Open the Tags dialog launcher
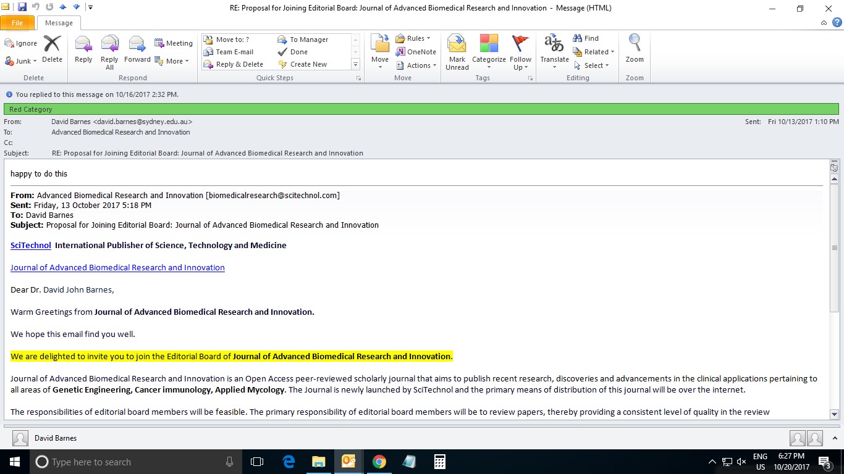The width and height of the screenshot is (844, 474). [x=530, y=78]
